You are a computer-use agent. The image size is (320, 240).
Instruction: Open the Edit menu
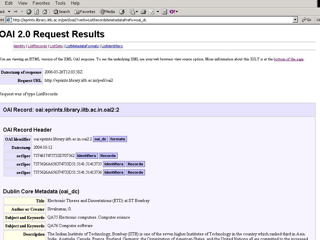pos(9,3)
